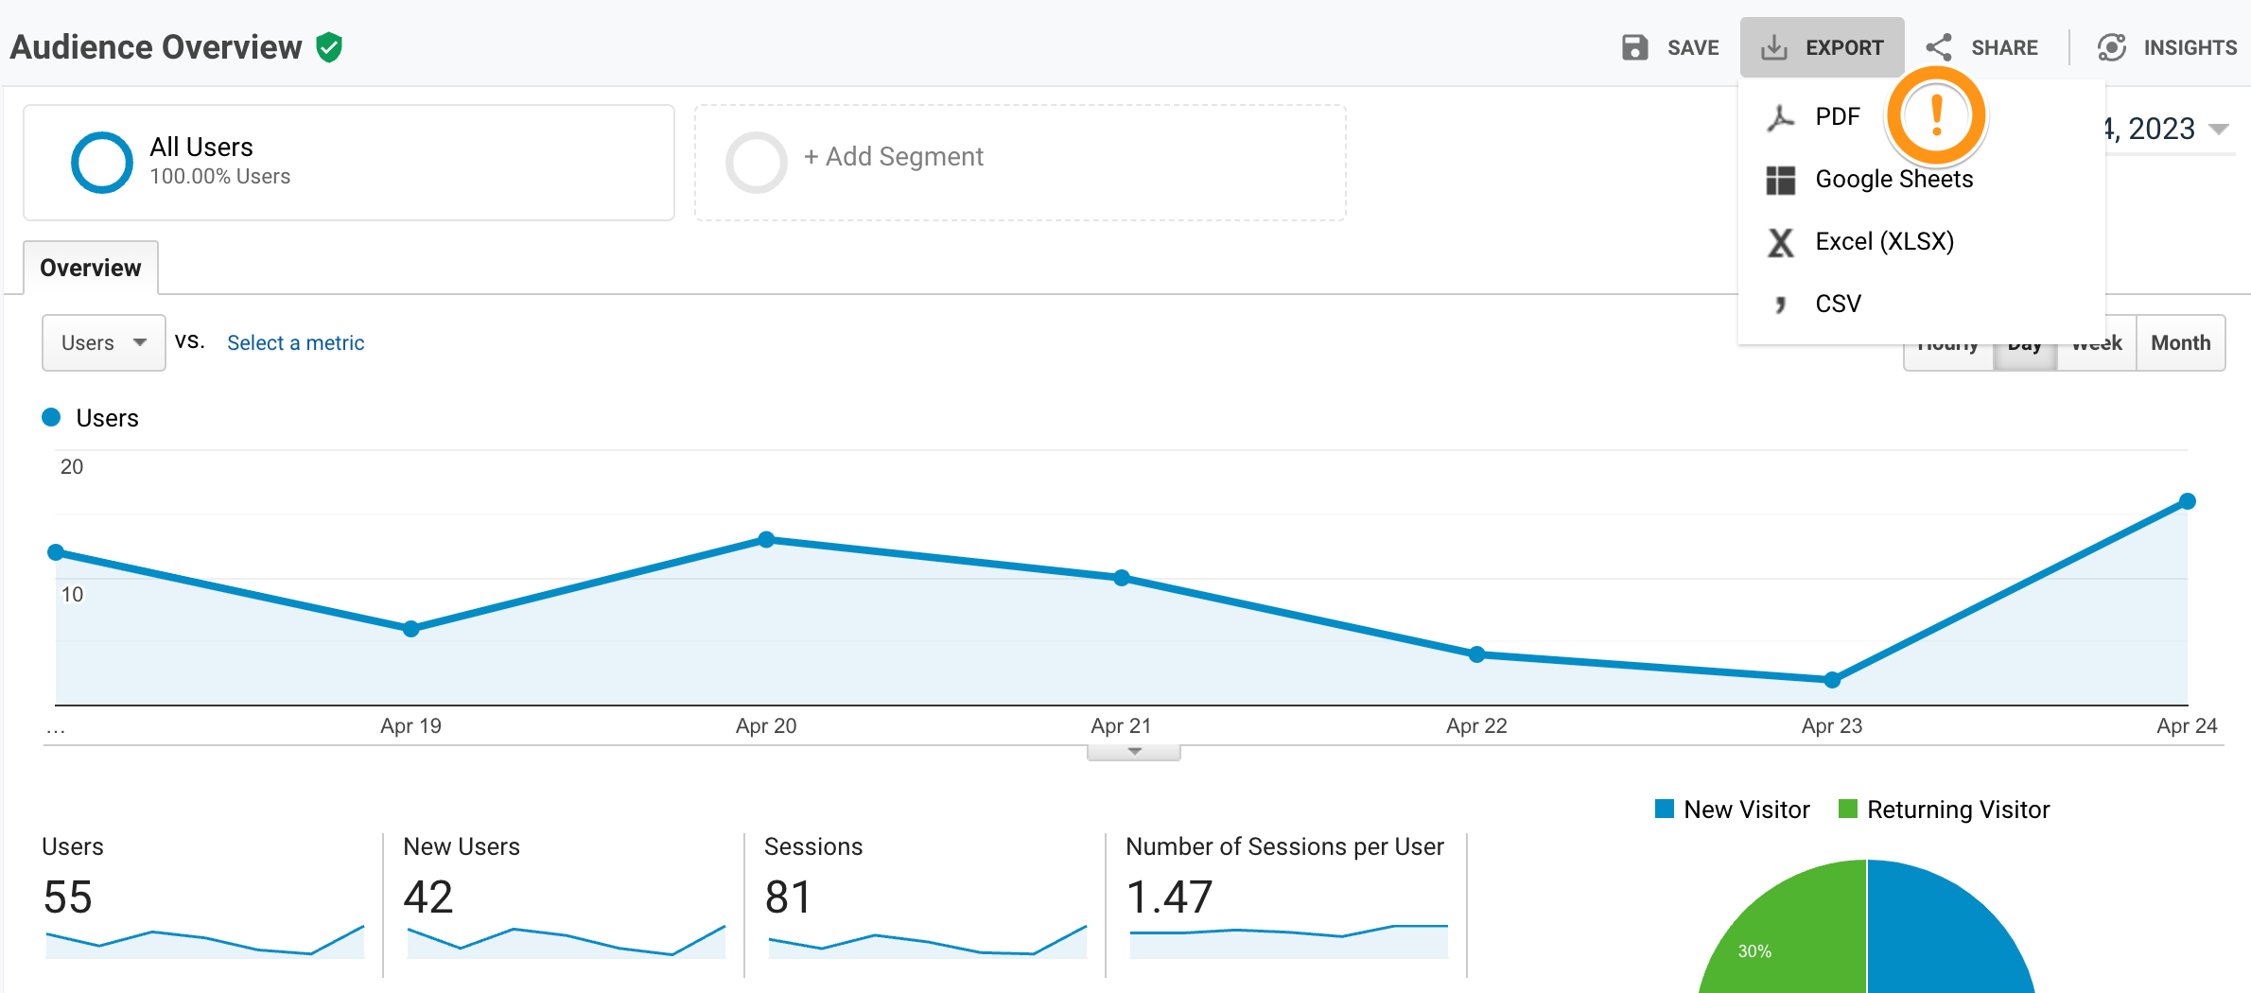Click the Number of Sessions per User label

pos(1285,846)
